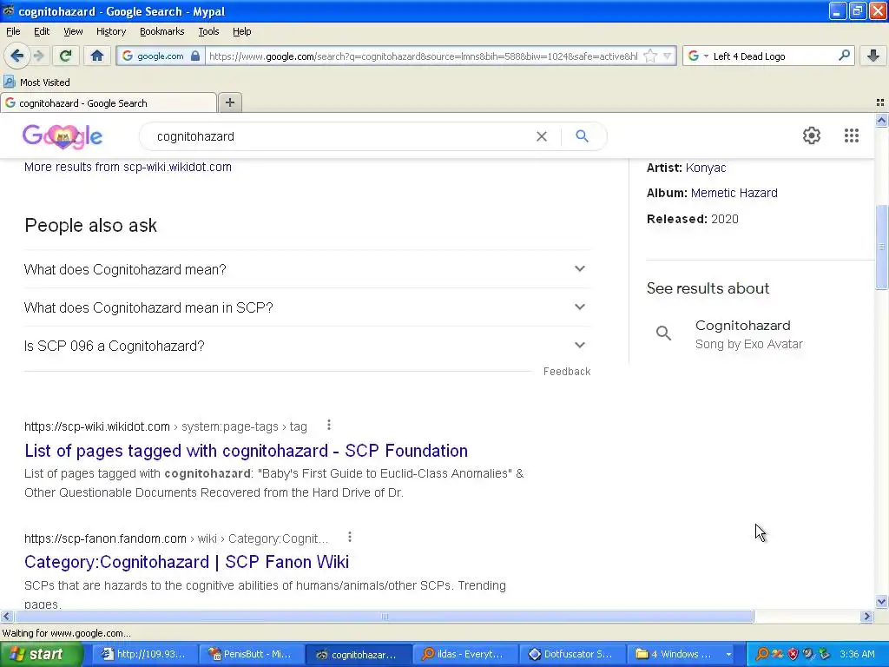889x667 pixels.
Task: Click the search bar magnifier icon
Action: 844,56
